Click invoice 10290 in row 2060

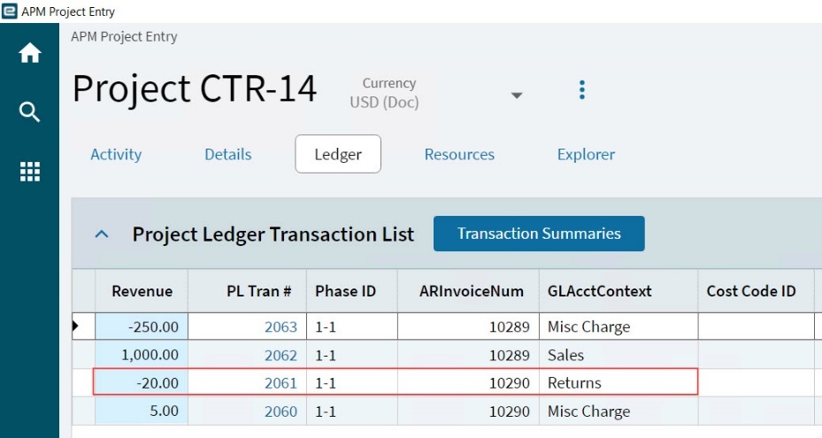[x=468, y=411]
